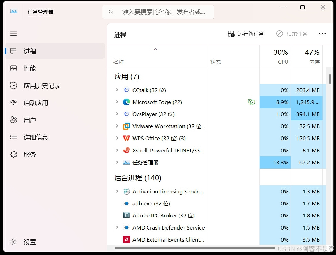336x255 pixels.
Task: Switch to 详细信息 page
Action: (55, 137)
